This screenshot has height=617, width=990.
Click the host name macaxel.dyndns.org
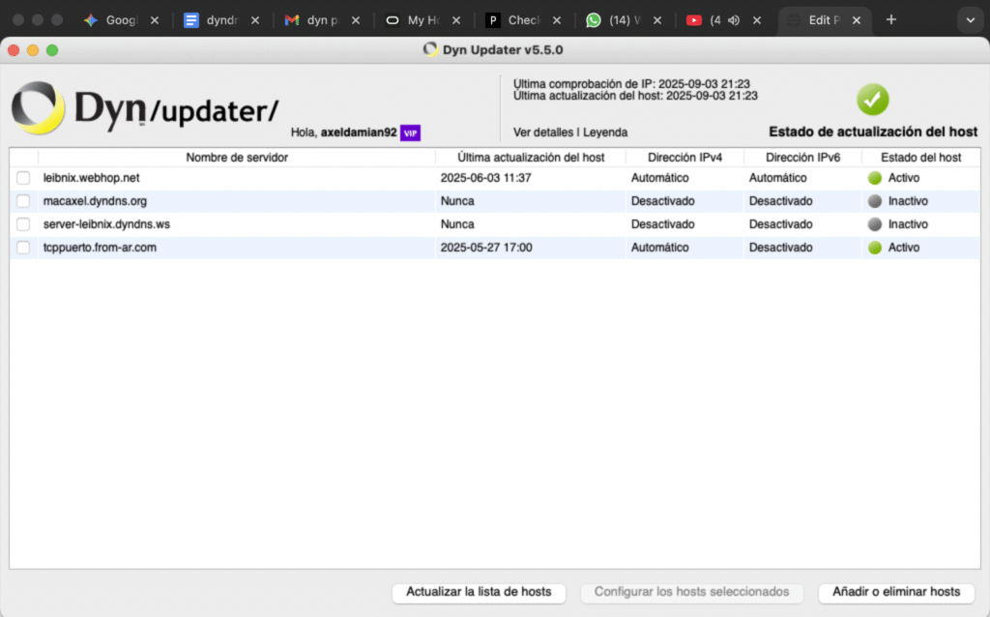(x=95, y=201)
